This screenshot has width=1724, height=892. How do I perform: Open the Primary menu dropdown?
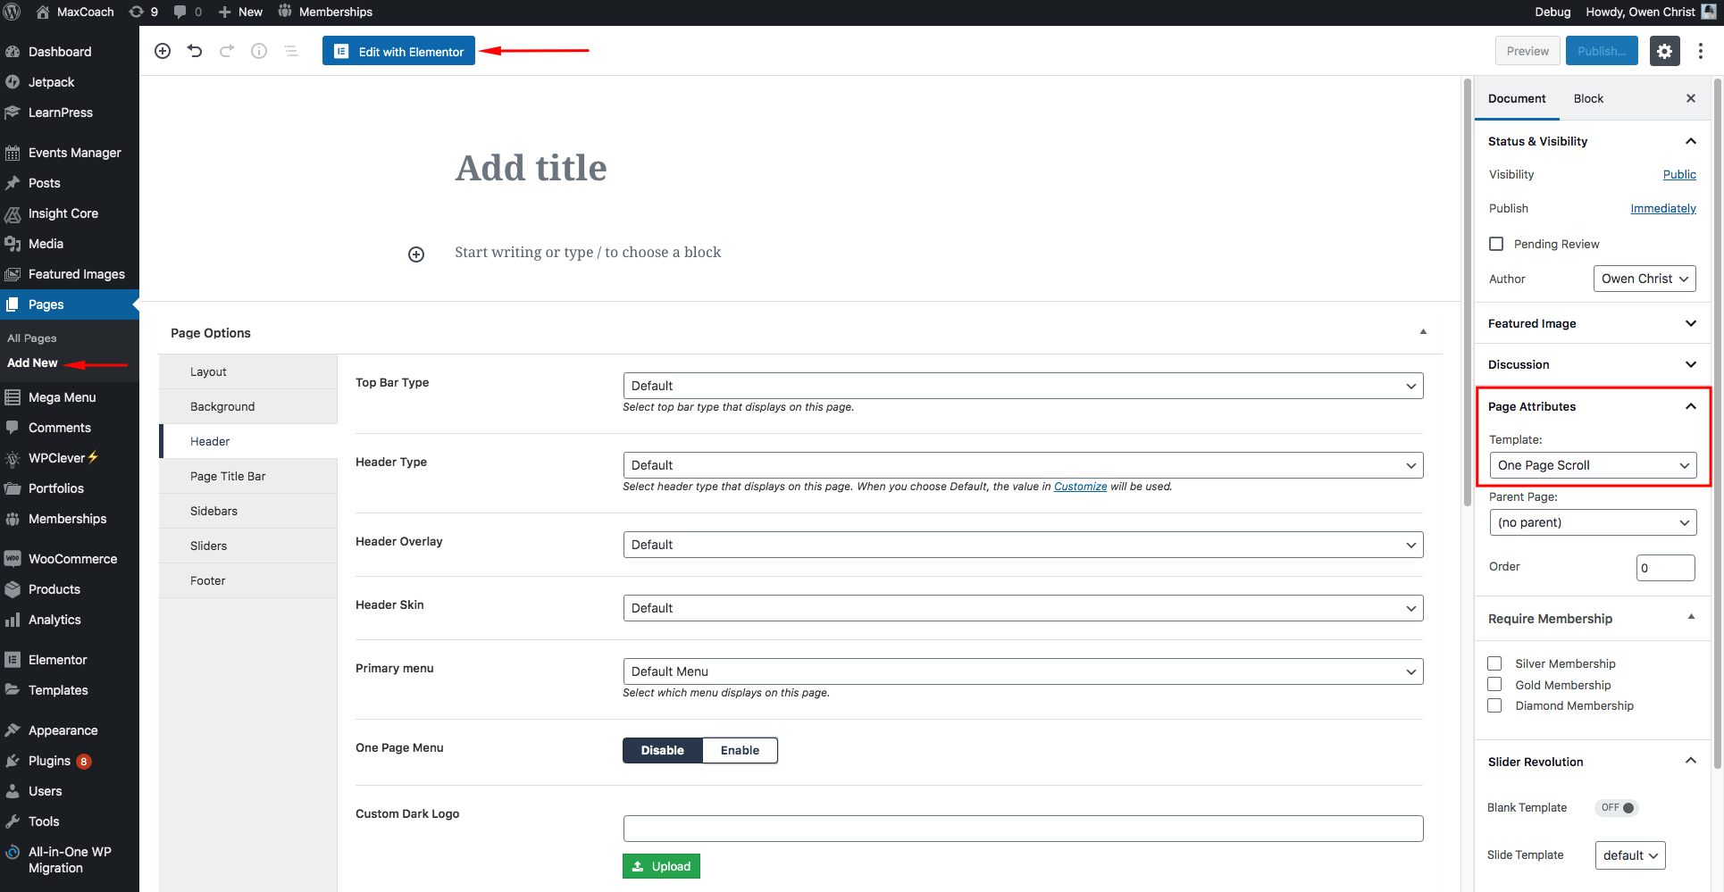[x=1023, y=671]
